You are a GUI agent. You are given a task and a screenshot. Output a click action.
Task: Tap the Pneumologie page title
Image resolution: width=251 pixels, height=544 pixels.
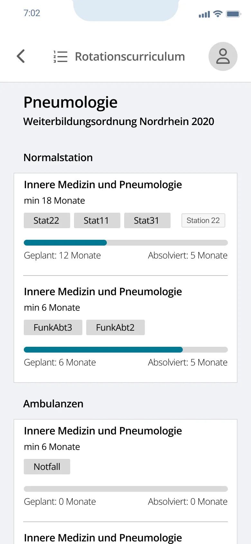[70, 102]
